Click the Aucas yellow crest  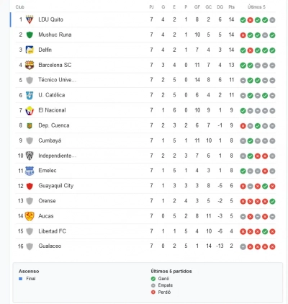(30, 216)
